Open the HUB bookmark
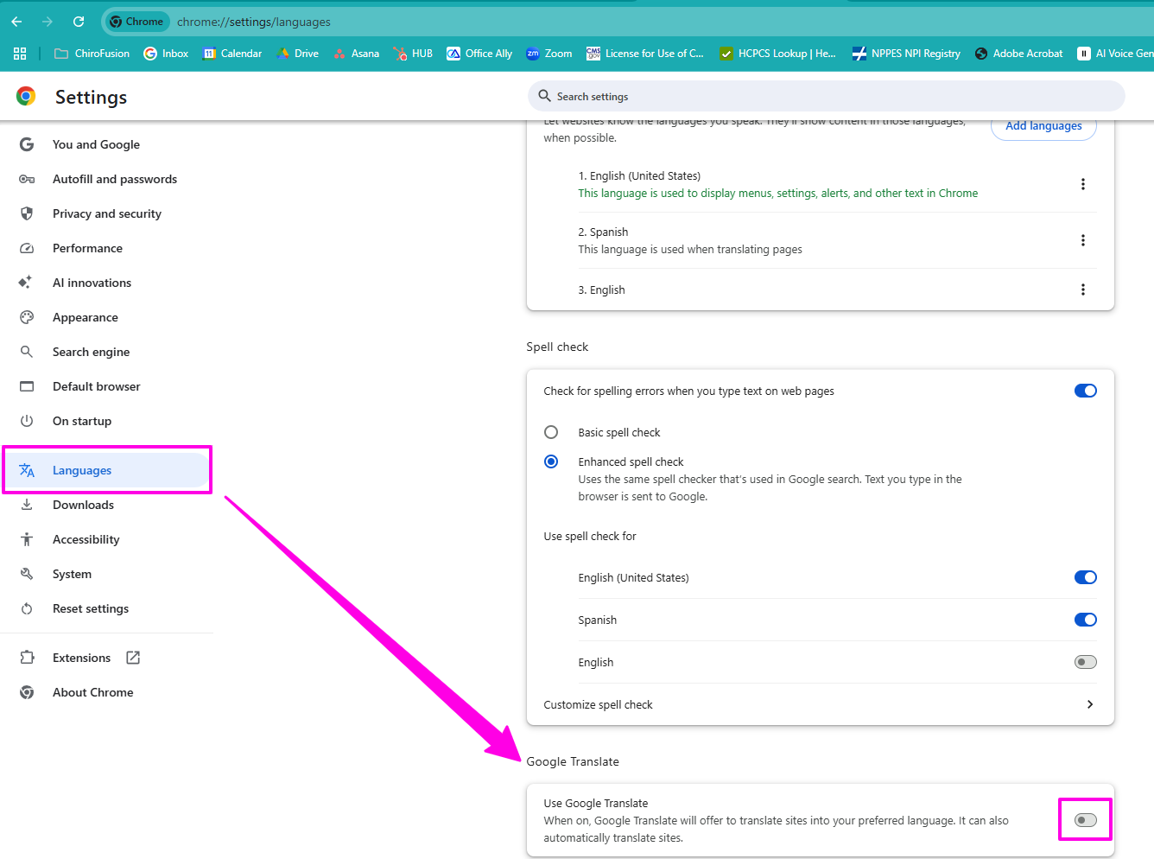The height and width of the screenshot is (859, 1154). [x=413, y=54]
